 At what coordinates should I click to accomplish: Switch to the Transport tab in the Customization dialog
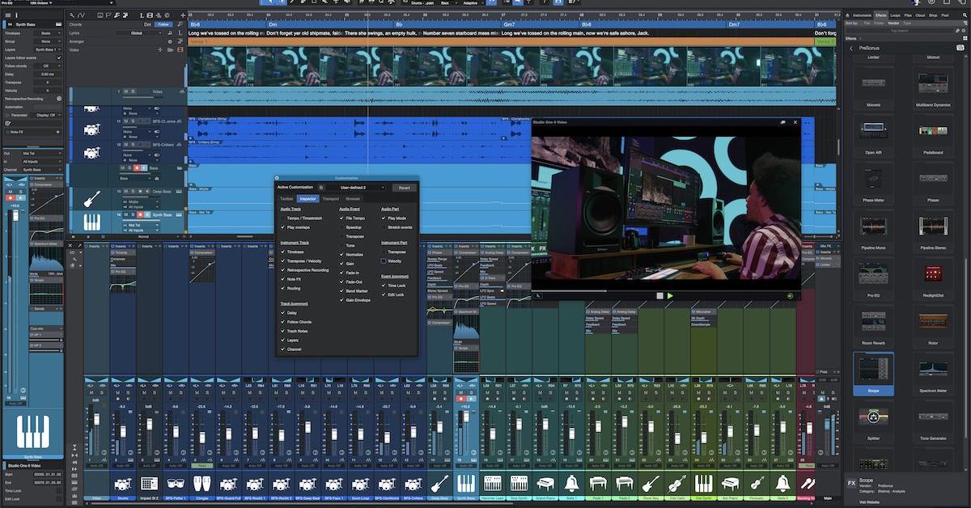(x=331, y=199)
